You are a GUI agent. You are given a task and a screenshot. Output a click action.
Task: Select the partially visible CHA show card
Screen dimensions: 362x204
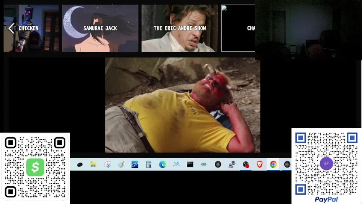tap(238, 28)
